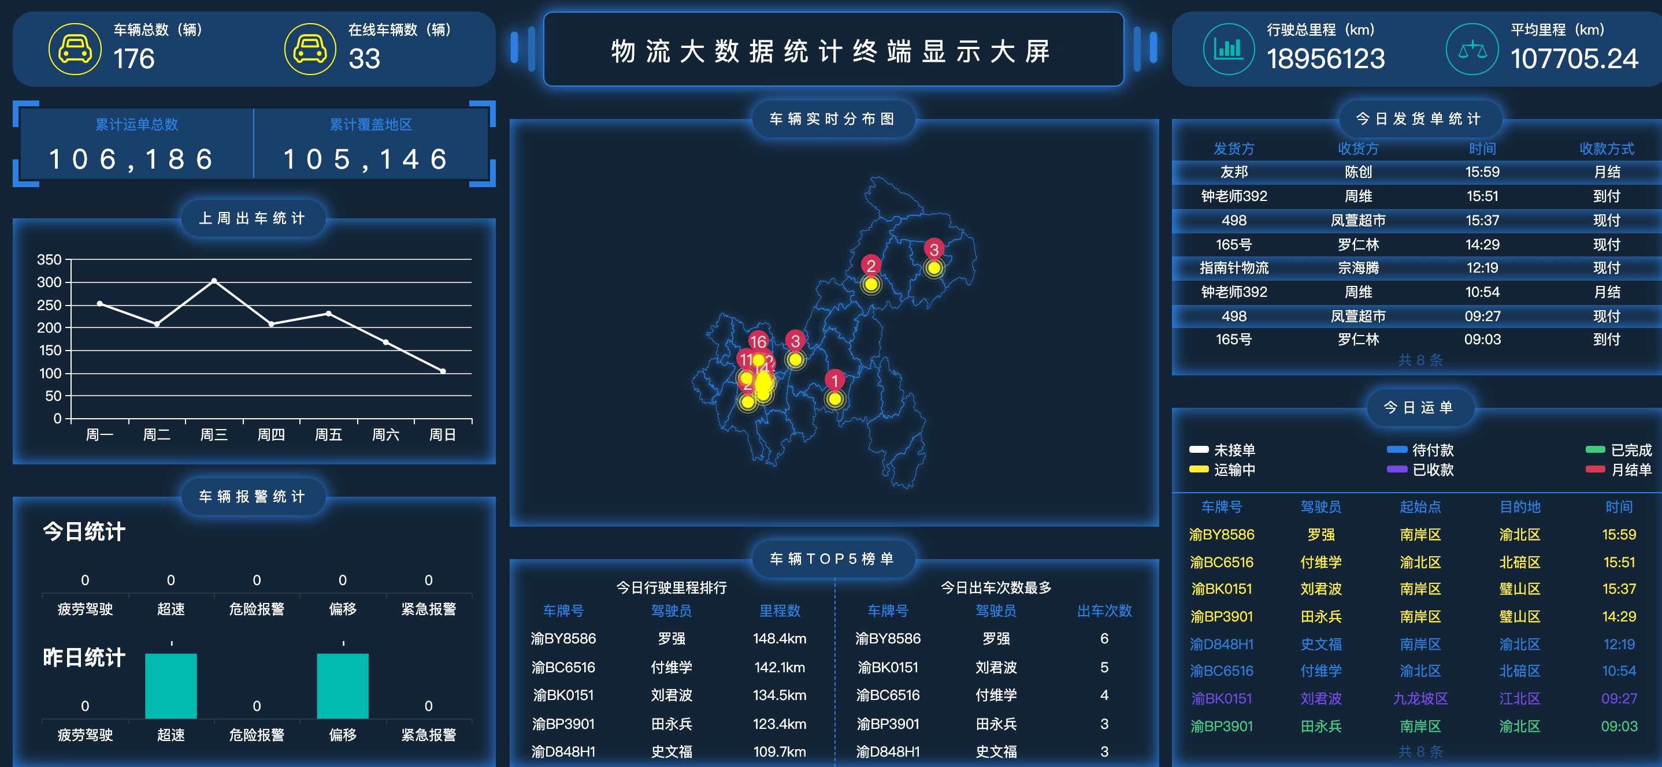Click the 周三 data point on line chart

click(x=214, y=281)
